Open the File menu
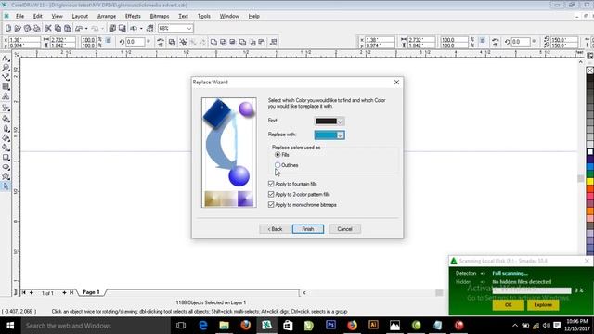This screenshot has height=334, width=594. click(x=19, y=17)
